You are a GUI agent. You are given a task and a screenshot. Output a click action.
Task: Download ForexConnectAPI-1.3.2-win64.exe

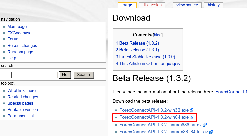tap(154, 117)
